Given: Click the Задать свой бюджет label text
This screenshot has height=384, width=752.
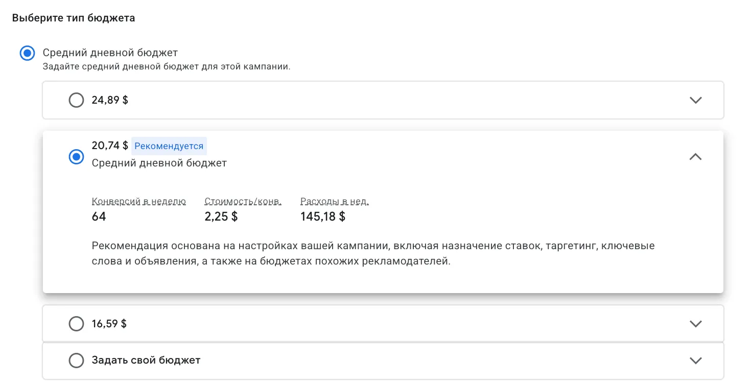Looking at the screenshot, I should coord(146,361).
